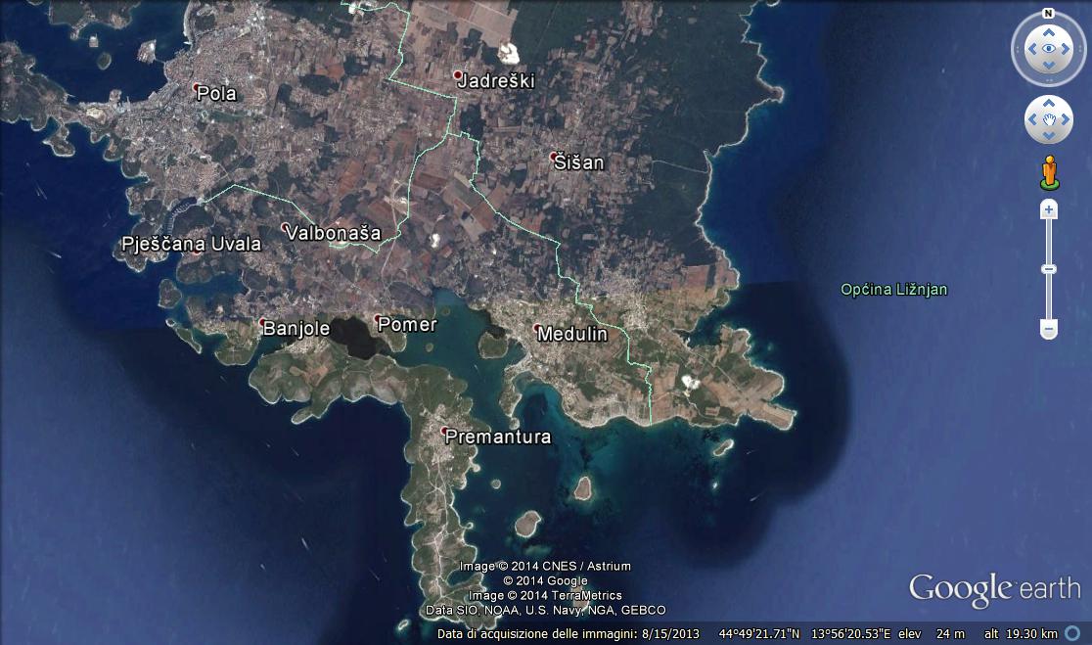Click the longitude readout 13°56'20.53"E

[x=851, y=634]
